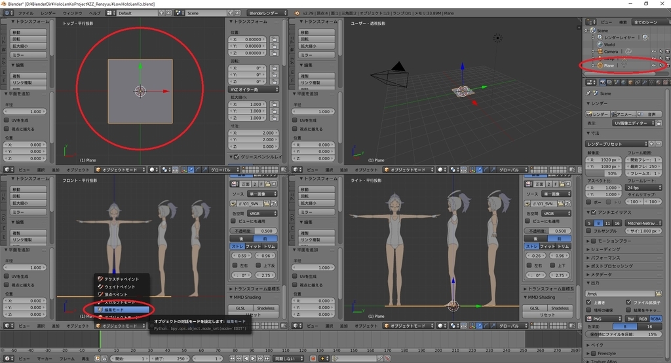Open the ウィンドウ menu in the top bar
This screenshot has width=671, height=363.
click(72, 13)
